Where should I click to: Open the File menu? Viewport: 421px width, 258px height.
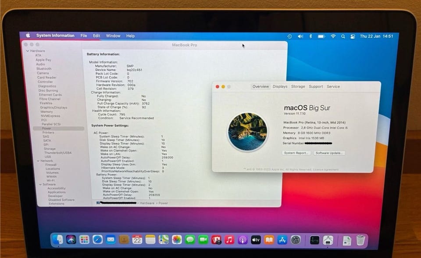pos(84,36)
